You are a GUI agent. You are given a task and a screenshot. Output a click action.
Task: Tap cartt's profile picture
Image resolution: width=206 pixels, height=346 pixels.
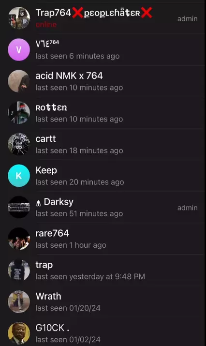[x=19, y=144]
